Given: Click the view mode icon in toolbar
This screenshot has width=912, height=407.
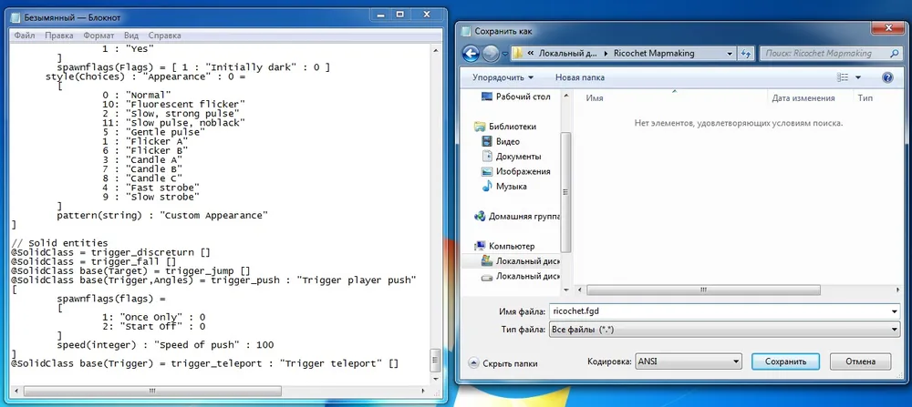Looking at the screenshot, I should (x=845, y=77).
